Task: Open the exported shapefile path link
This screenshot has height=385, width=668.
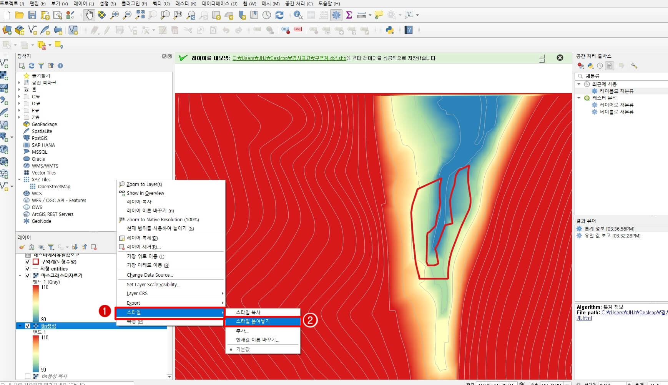Action: tap(289, 58)
